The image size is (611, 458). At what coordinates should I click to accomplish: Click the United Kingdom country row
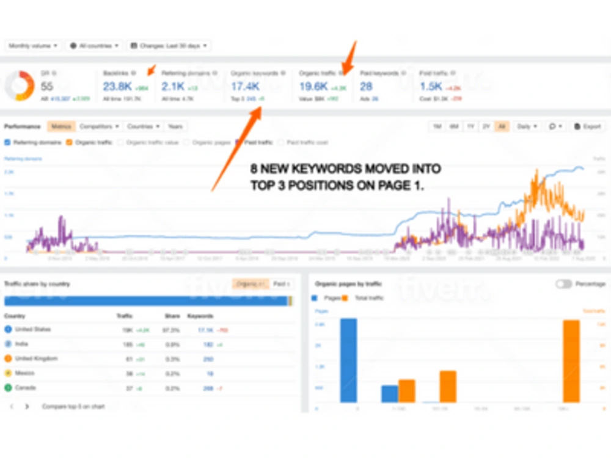(x=149, y=359)
